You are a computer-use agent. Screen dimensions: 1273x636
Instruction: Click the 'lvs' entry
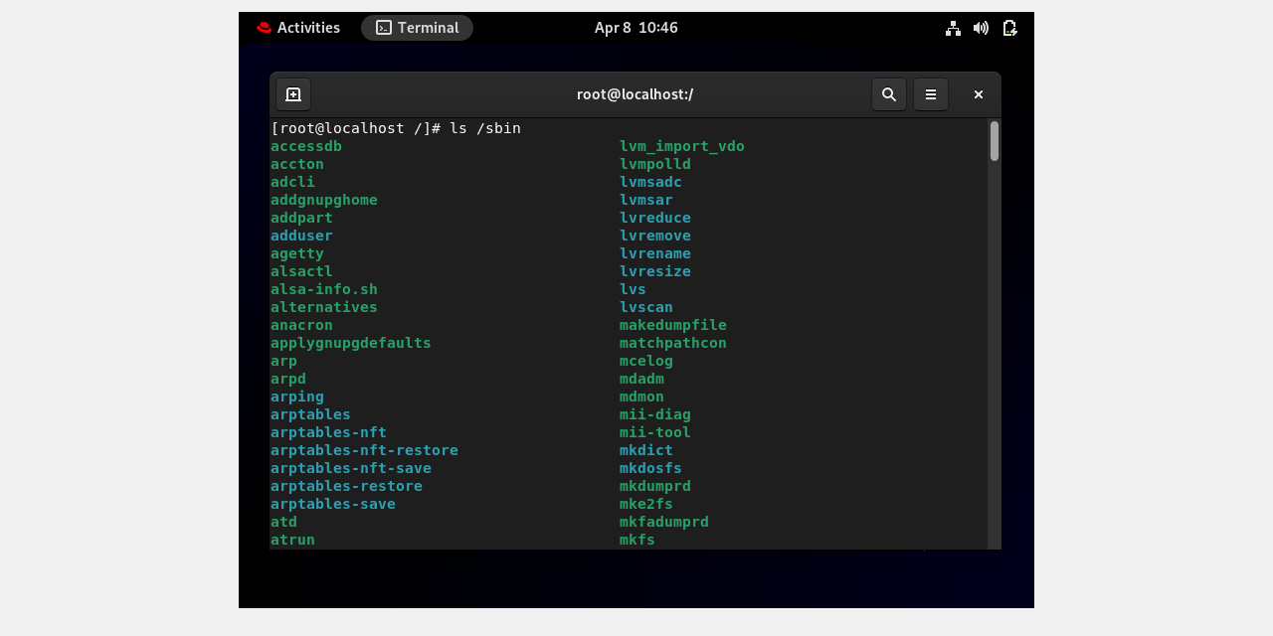[633, 289]
